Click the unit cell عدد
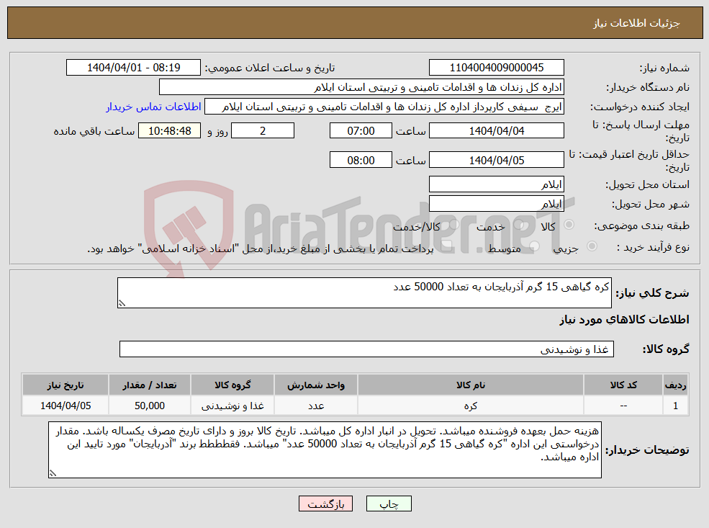This screenshot has height=528, width=709. (315, 406)
